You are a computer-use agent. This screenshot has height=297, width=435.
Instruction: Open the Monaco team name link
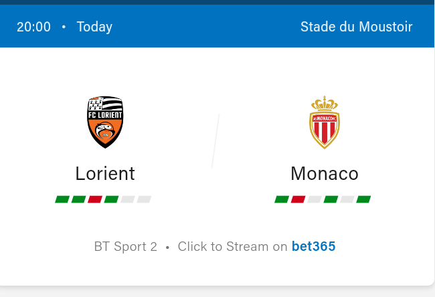pos(325,174)
